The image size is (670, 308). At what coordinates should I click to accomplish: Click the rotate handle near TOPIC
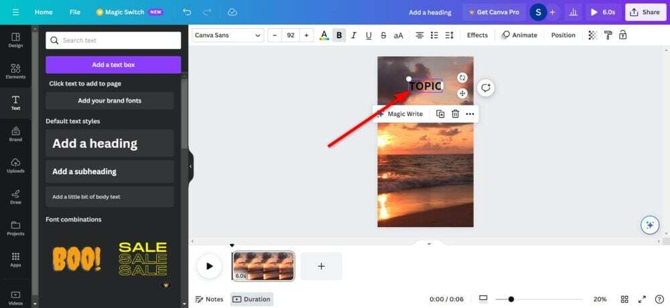coord(462,78)
